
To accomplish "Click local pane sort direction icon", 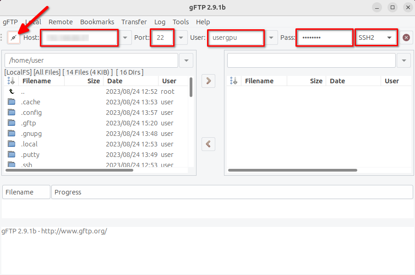I will click(11, 81).
